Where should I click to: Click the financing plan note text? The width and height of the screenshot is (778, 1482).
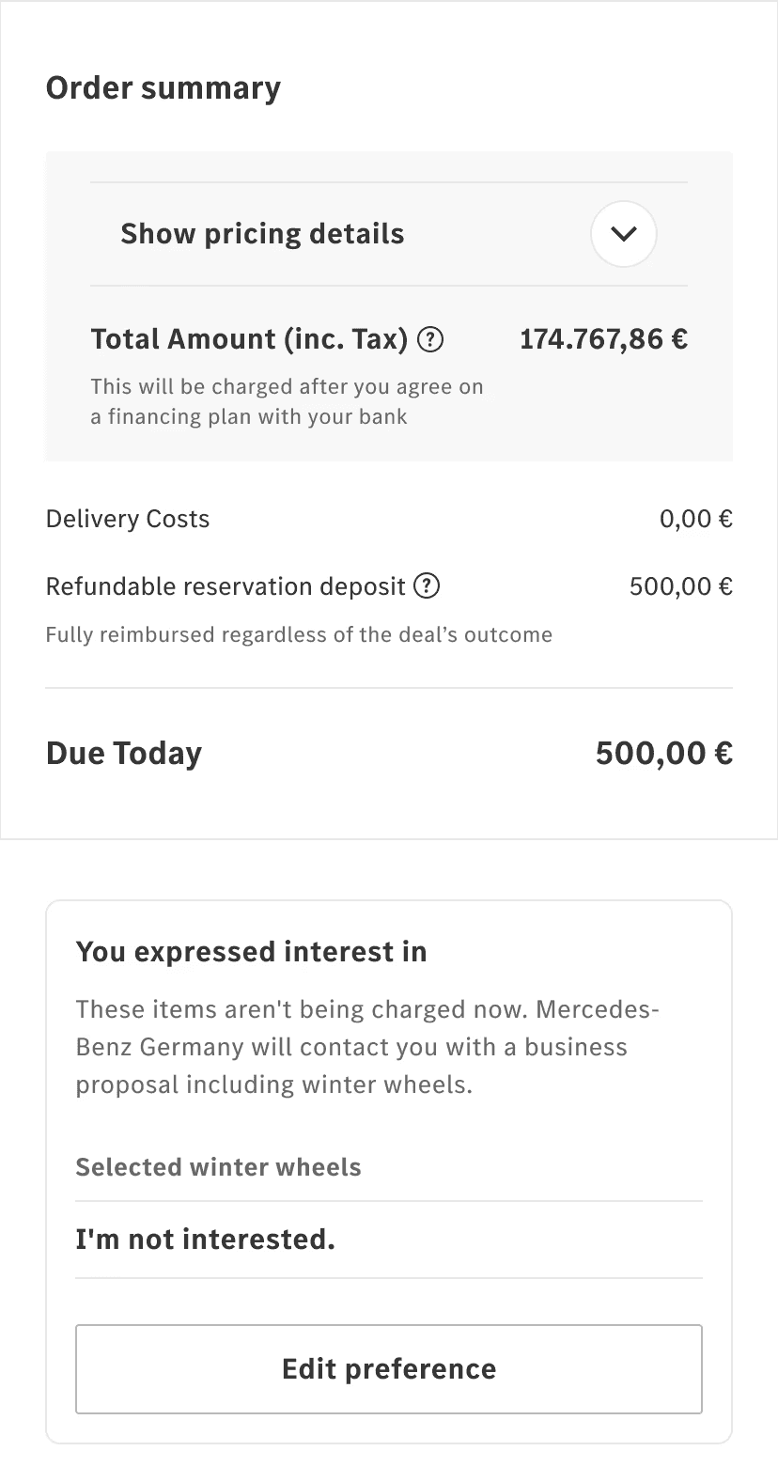point(287,401)
